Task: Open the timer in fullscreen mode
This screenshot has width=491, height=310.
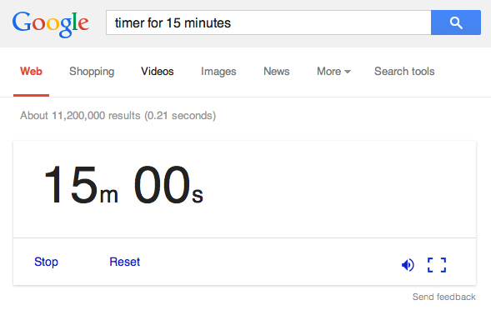Action: pyautogui.click(x=437, y=265)
